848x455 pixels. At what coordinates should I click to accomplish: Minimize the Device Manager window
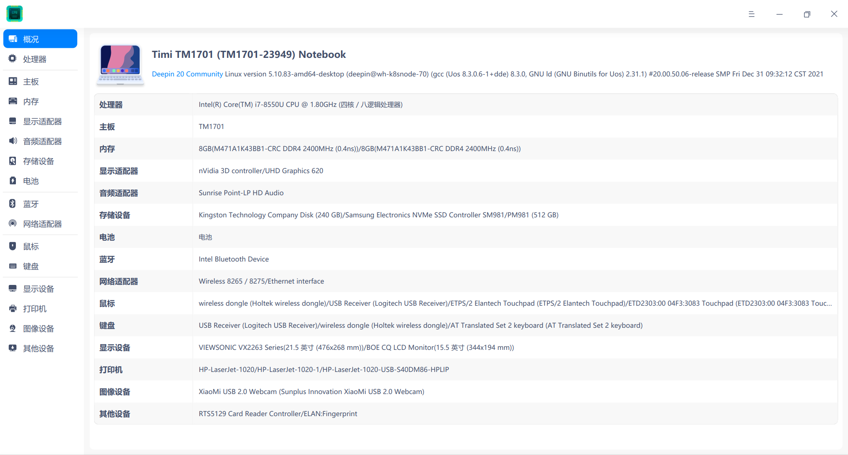pos(779,14)
